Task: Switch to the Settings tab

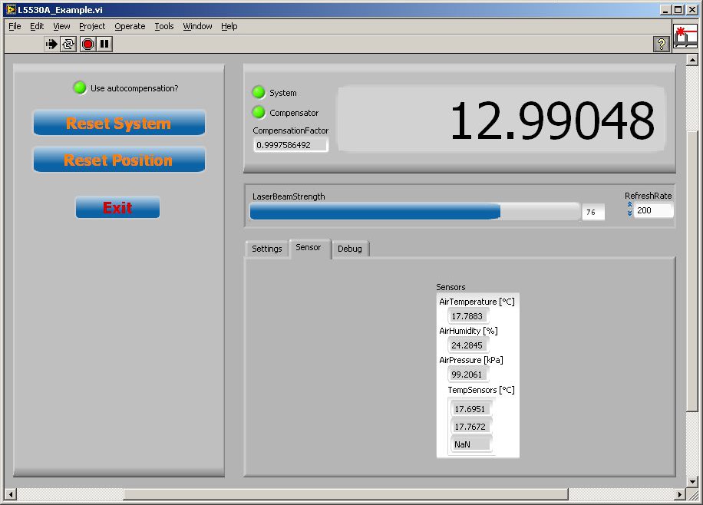Action: pos(267,249)
